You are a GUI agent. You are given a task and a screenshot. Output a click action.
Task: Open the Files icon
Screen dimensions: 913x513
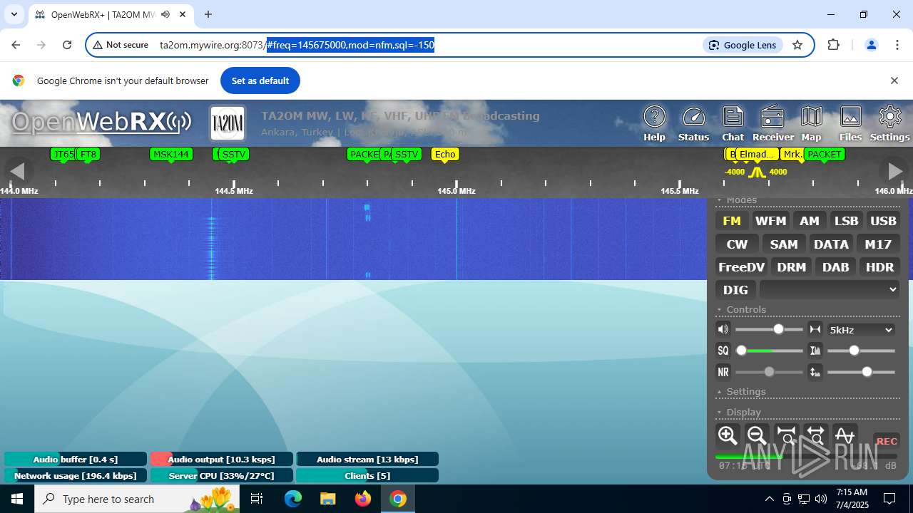(850, 123)
